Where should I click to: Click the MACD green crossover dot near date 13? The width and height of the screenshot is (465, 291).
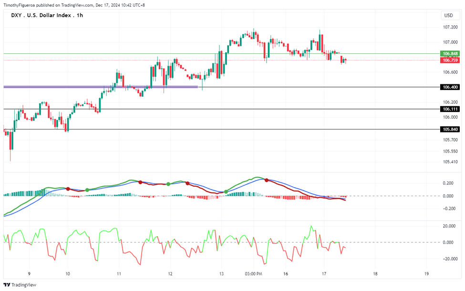pyautogui.click(x=226, y=192)
